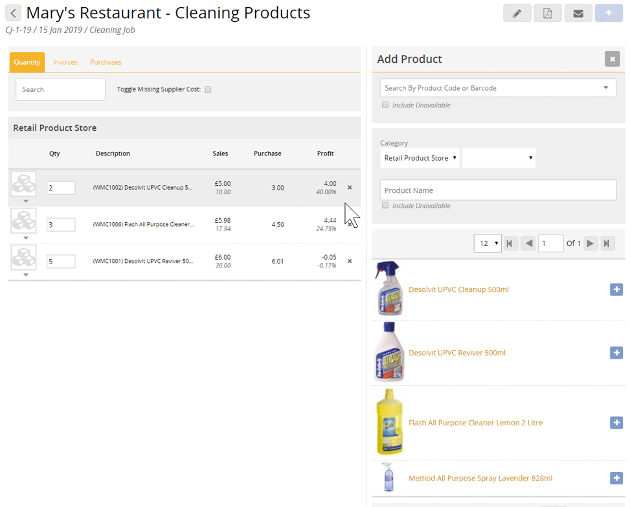Click the envelope email icon
This screenshot has height=507, width=630.
click(x=578, y=13)
